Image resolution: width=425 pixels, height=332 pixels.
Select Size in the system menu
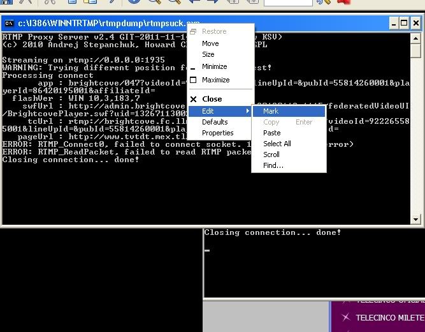208,55
